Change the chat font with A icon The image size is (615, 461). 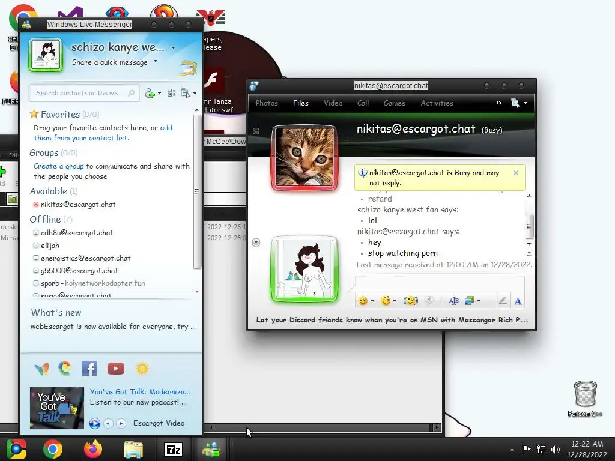tap(518, 301)
